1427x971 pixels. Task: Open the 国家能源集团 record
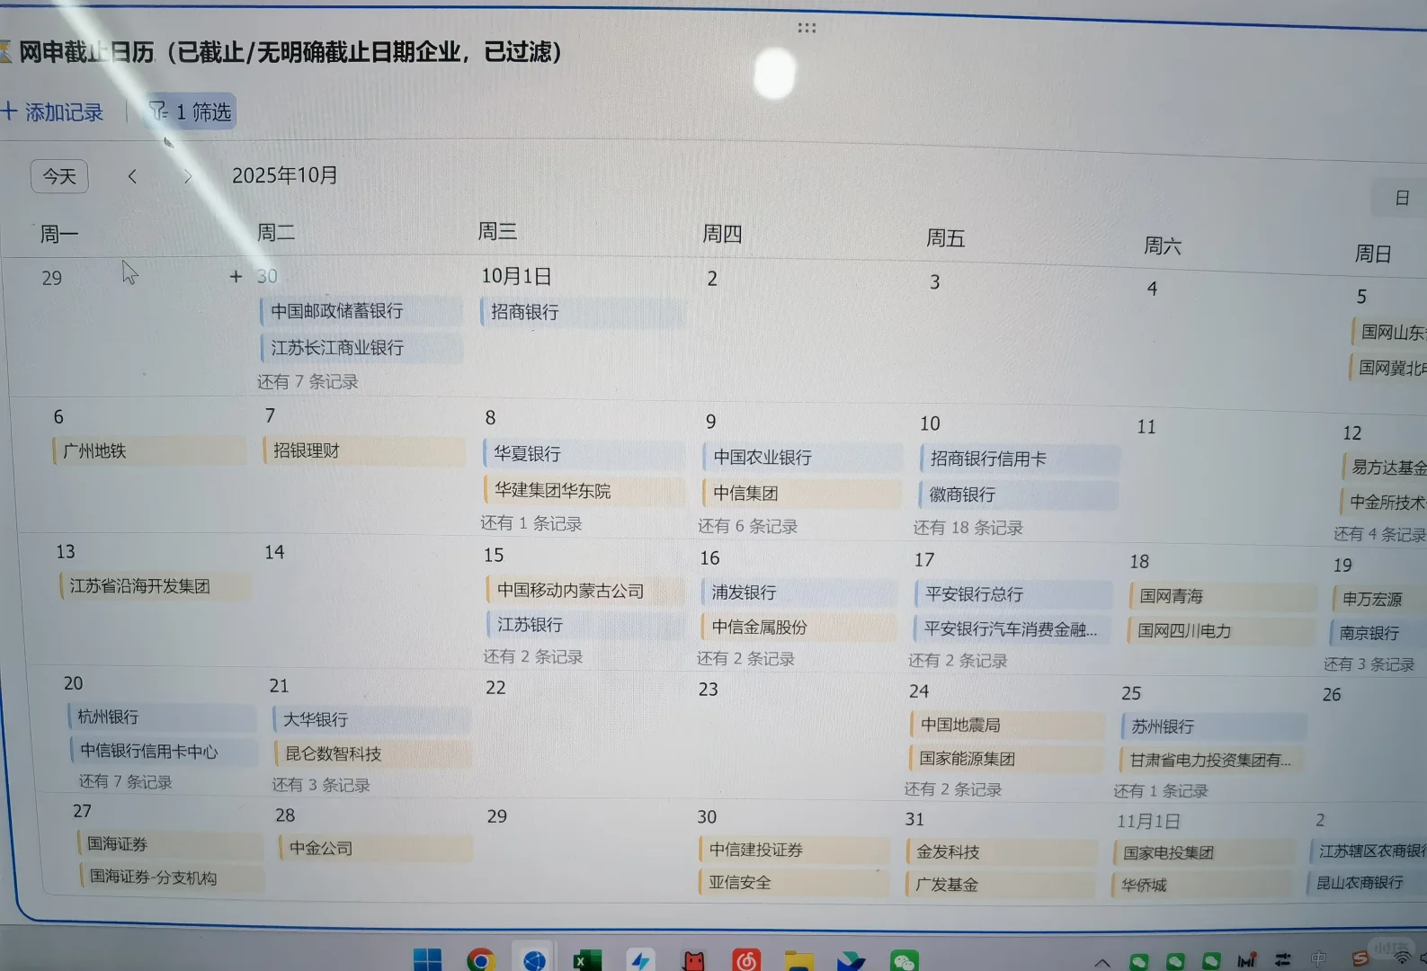click(1006, 759)
